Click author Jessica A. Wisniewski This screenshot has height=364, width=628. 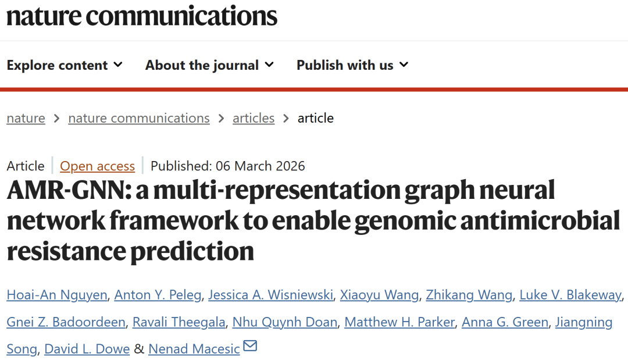point(272,295)
